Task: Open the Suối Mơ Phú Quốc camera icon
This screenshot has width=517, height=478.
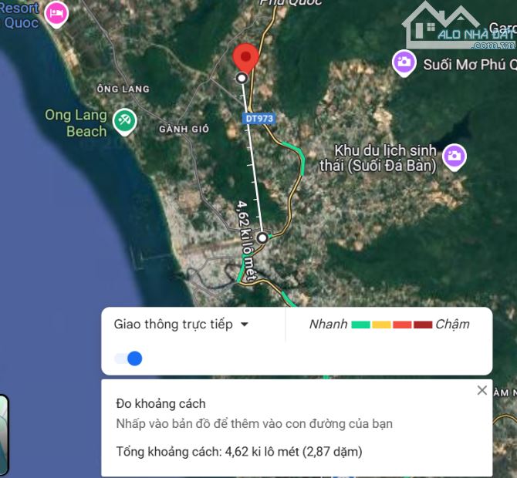Action: tap(404, 63)
